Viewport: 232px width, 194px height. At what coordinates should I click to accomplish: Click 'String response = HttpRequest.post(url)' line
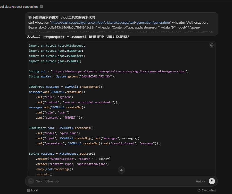click(x=62, y=154)
